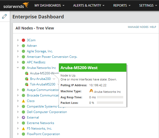Click the Packet Loss bar in tooltip
Screen dimensions: 159x138
point(110,103)
